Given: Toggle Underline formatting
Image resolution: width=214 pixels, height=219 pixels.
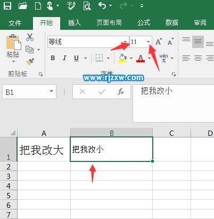Looking at the screenshot, I should click(76, 58).
